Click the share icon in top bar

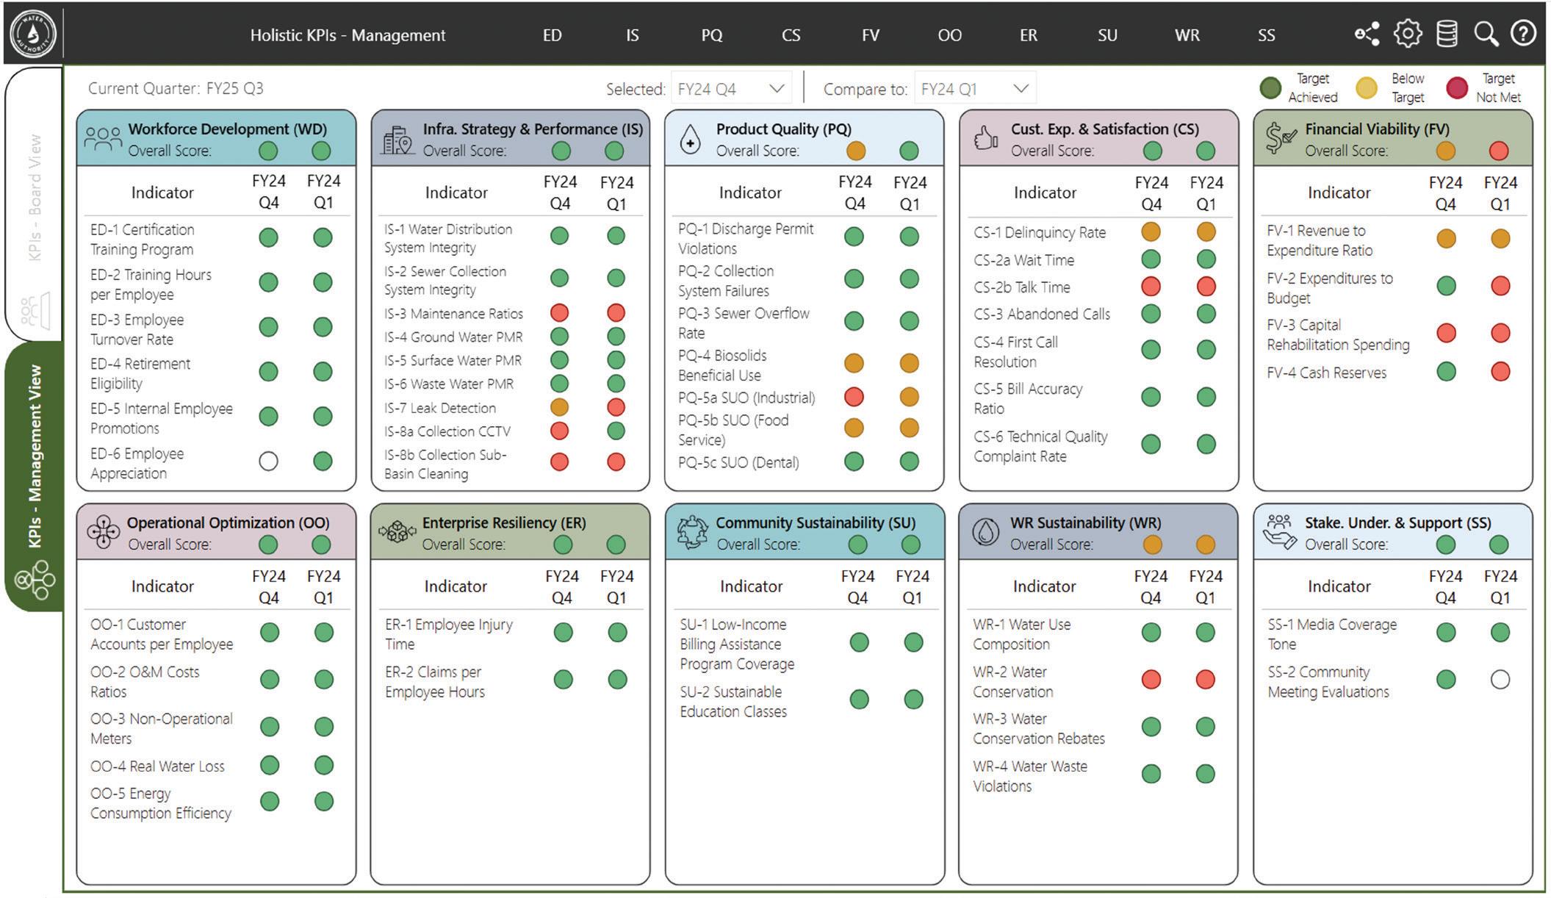click(1367, 34)
